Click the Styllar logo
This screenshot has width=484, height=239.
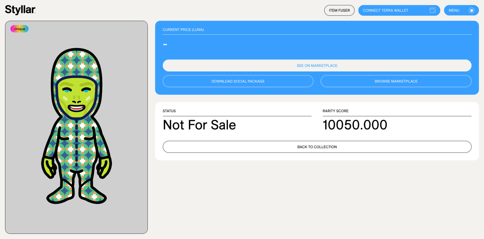coord(20,10)
